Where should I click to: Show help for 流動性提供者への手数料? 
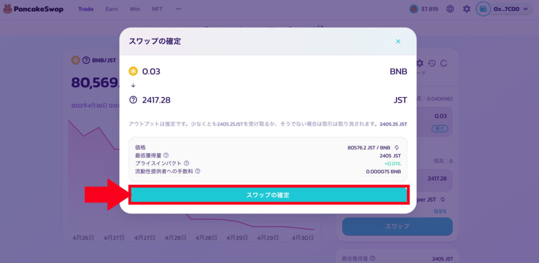pos(198,171)
